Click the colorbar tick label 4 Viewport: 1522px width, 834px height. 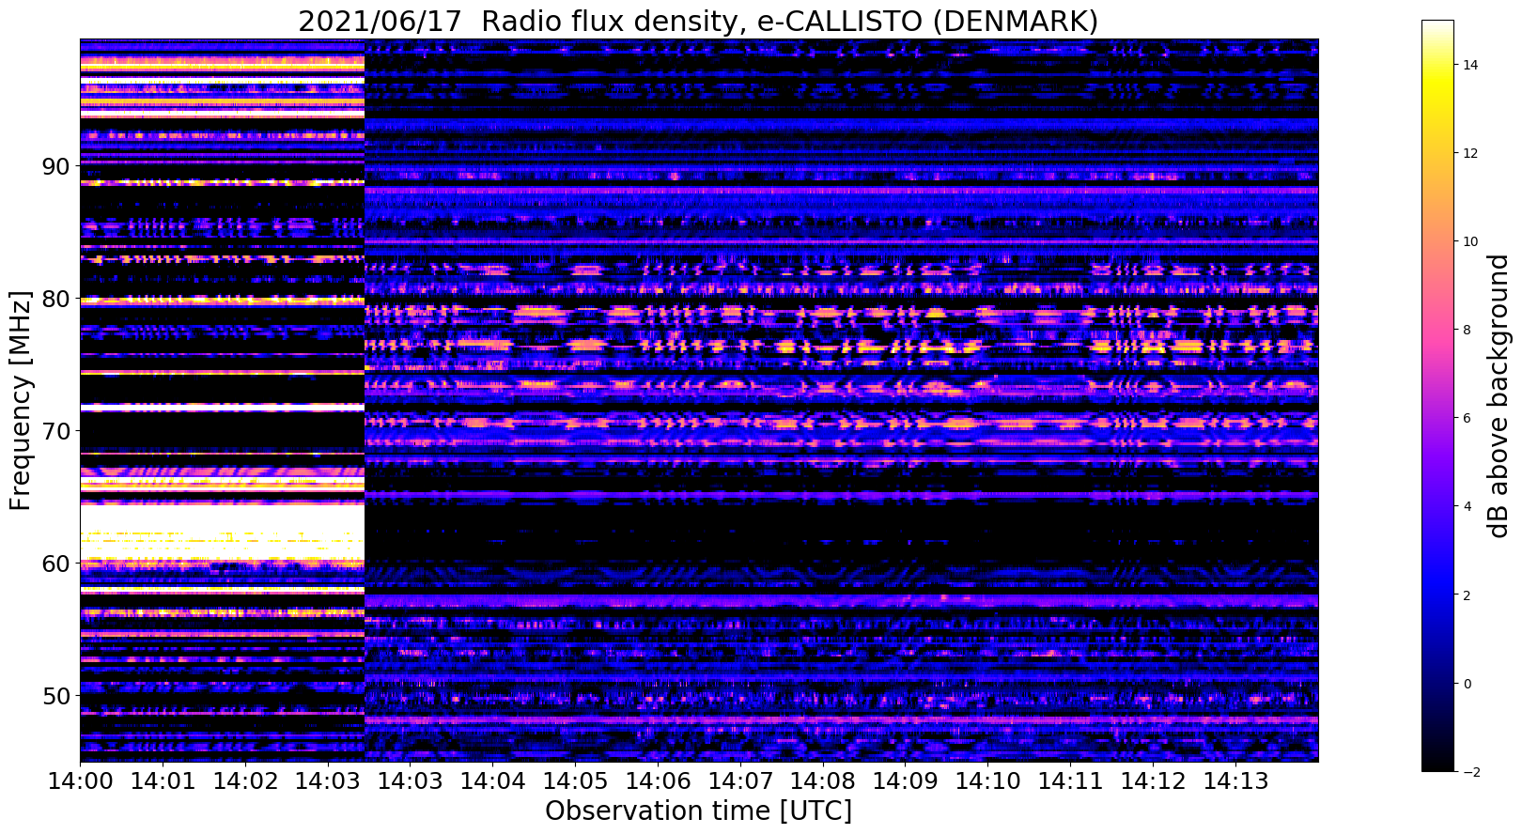point(1466,506)
